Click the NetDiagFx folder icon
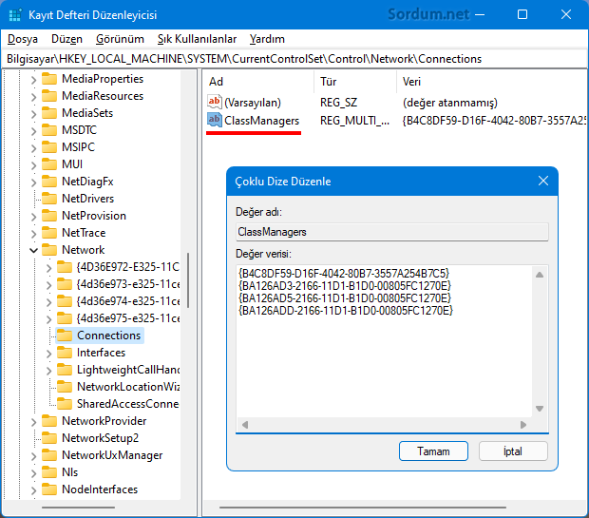 point(49,182)
